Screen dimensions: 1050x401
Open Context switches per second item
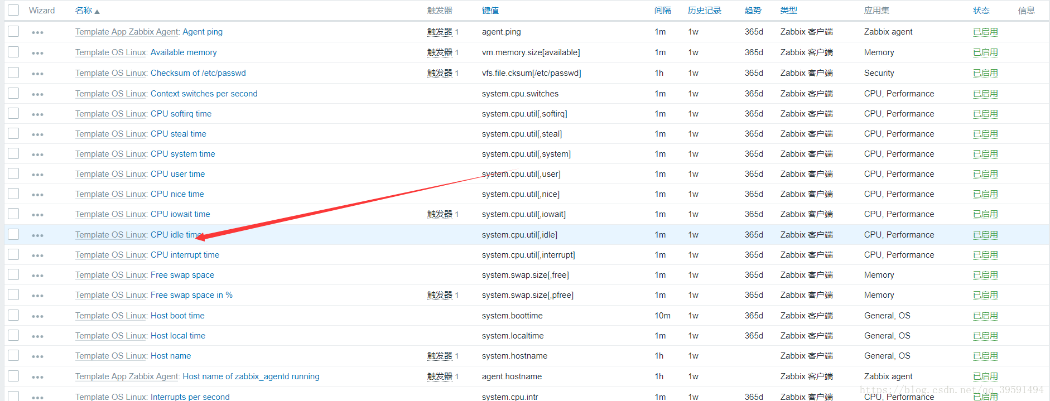click(204, 94)
